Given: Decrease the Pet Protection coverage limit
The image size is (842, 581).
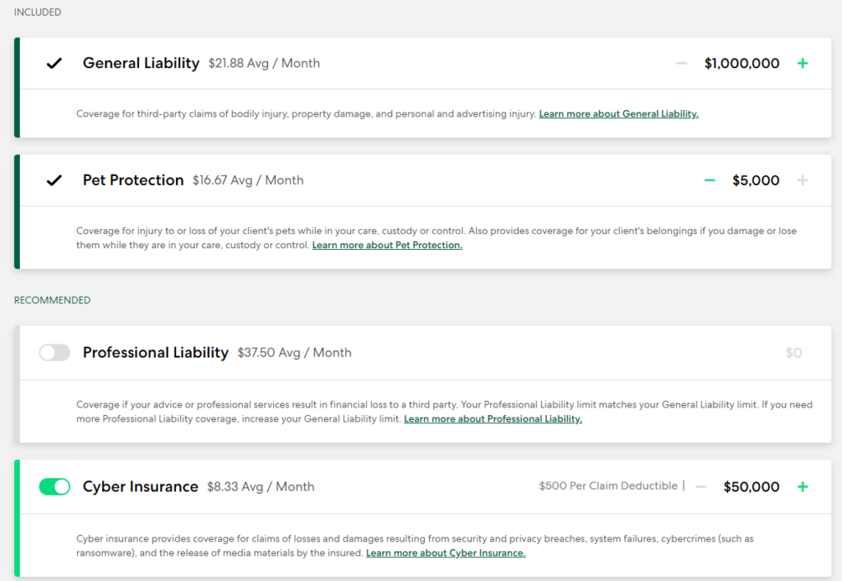Looking at the screenshot, I should coord(709,180).
